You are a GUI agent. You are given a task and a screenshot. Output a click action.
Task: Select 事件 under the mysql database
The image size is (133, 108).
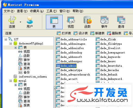point(24,97)
